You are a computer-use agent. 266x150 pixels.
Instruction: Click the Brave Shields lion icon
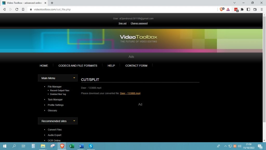[222, 9]
